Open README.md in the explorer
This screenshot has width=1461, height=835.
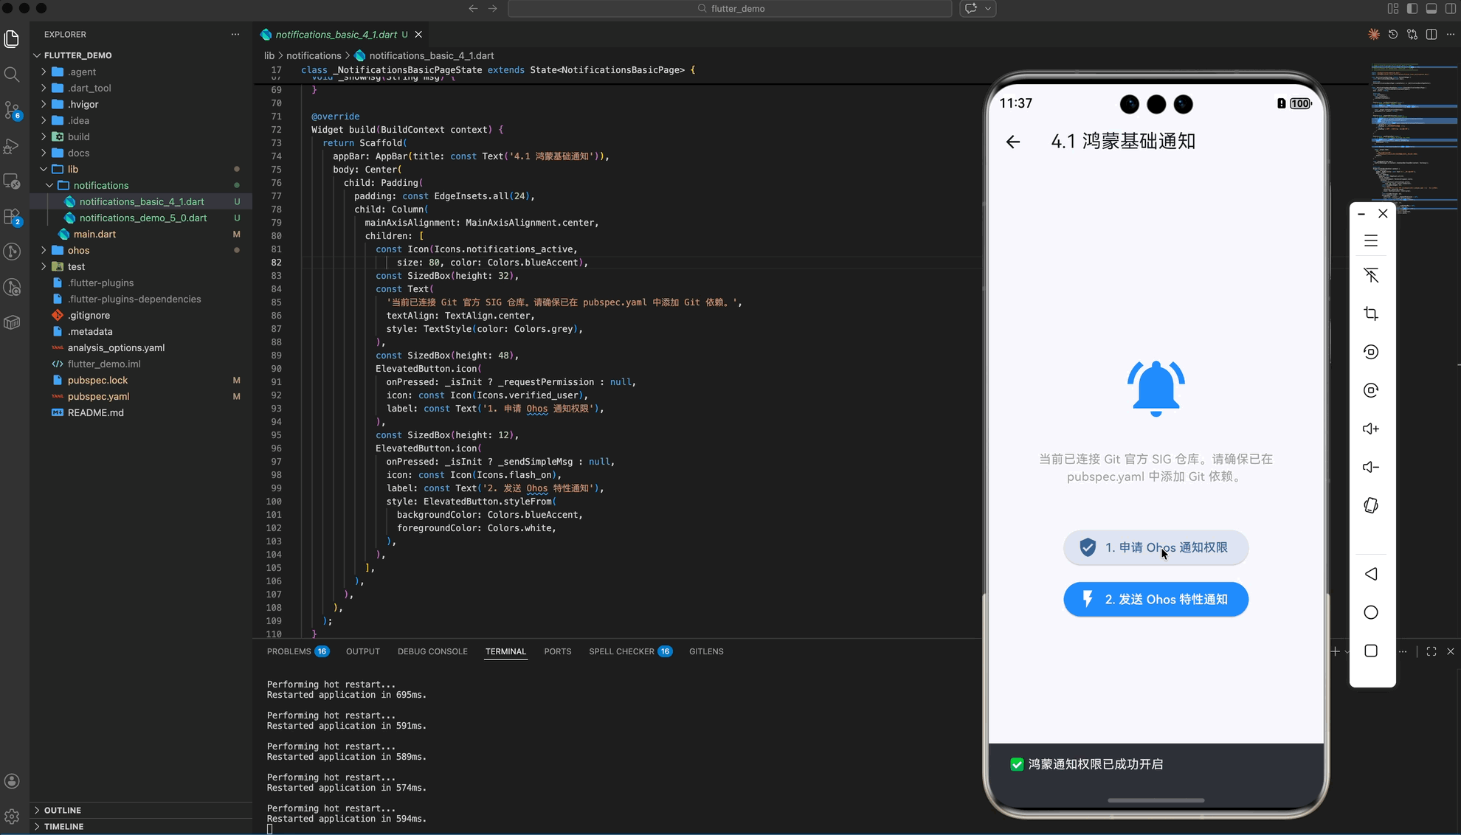[140, 412]
